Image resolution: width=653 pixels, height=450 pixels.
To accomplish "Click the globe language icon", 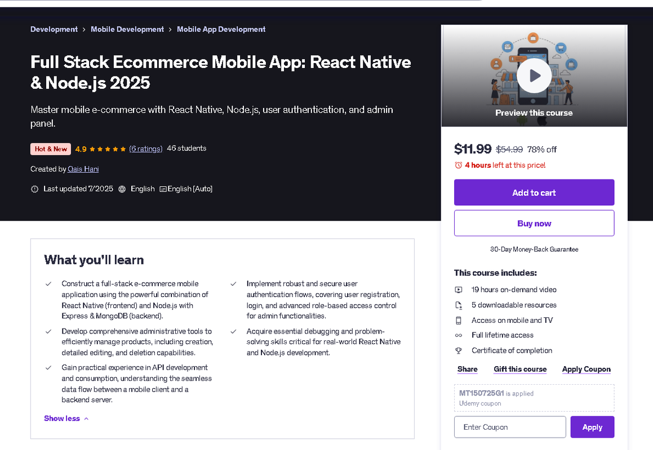I will pyautogui.click(x=122, y=189).
